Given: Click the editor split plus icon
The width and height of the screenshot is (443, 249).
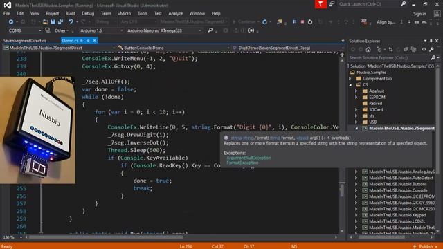Looking at the screenshot, I should tap(342, 55).
